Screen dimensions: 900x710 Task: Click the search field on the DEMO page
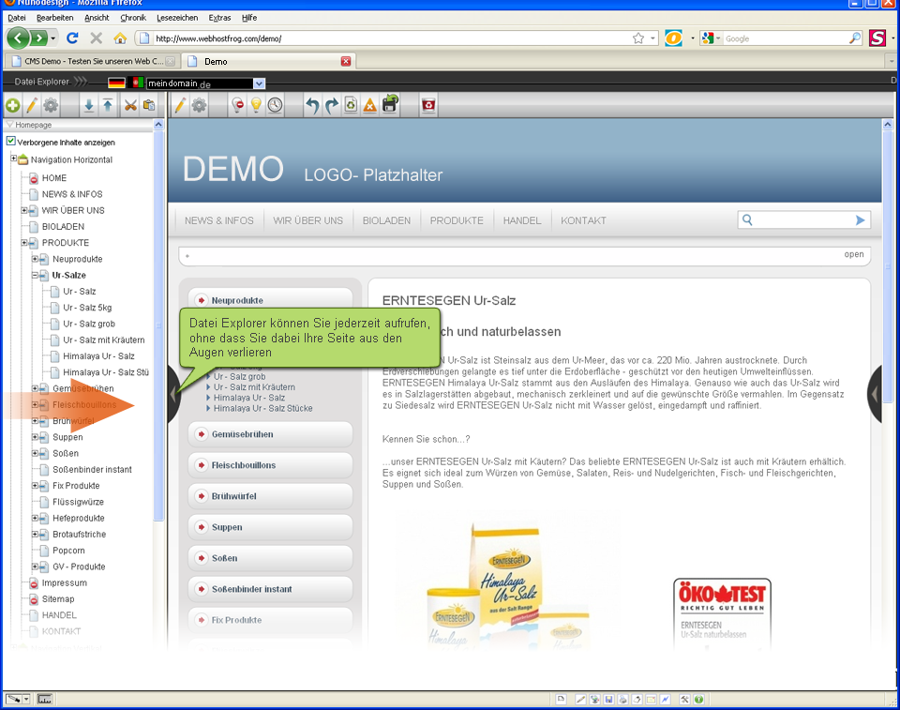[802, 220]
